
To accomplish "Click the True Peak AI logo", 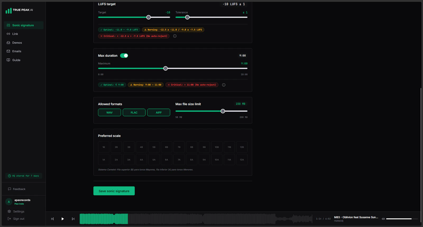I will (19, 10).
